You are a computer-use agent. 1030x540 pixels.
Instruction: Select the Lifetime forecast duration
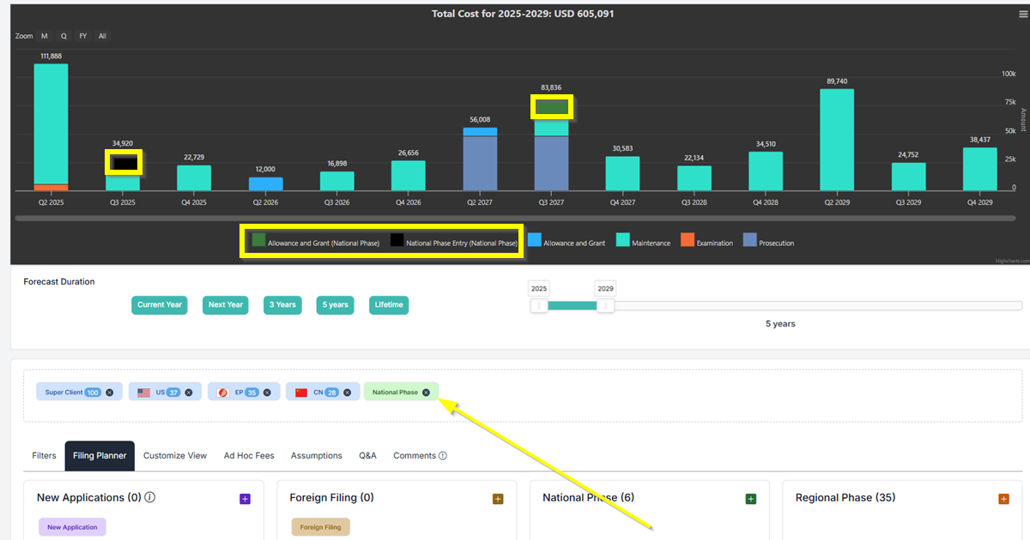(x=389, y=305)
